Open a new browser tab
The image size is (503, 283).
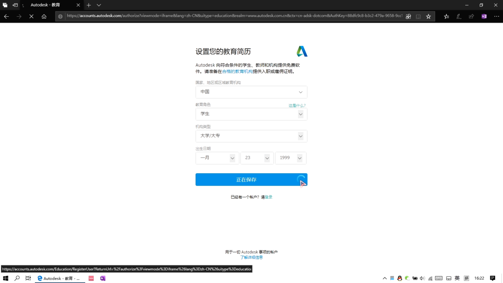tap(89, 5)
